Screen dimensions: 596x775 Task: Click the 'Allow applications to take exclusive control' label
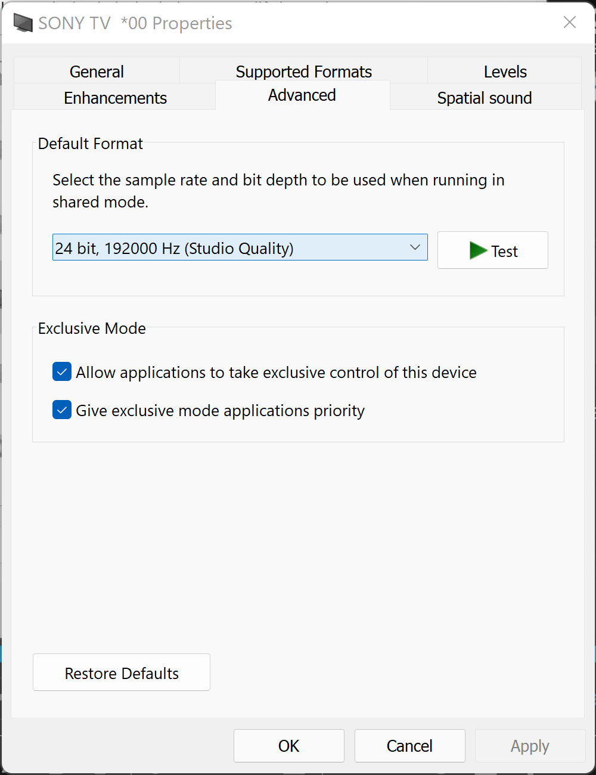point(276,373)
